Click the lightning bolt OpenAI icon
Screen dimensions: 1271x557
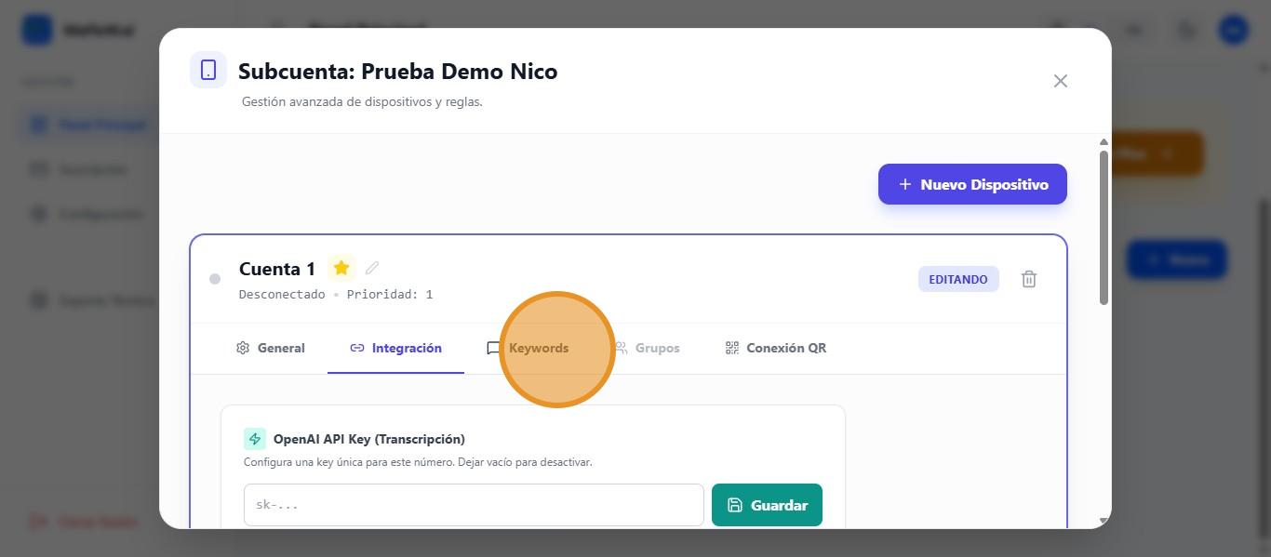pyautogui.click(x=254, y=439)
